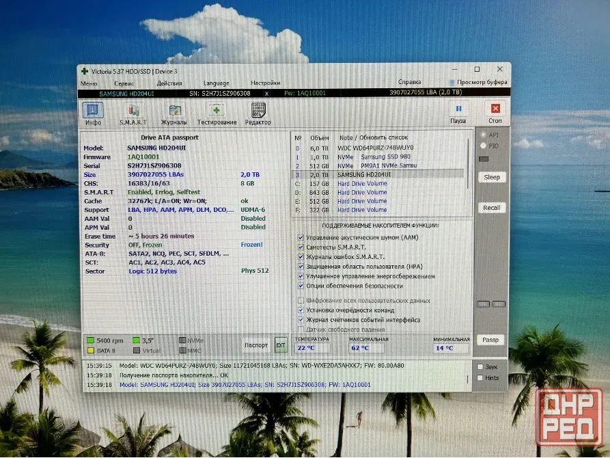Open the S.M.A.R.T toolbar section

pos(133,114)
